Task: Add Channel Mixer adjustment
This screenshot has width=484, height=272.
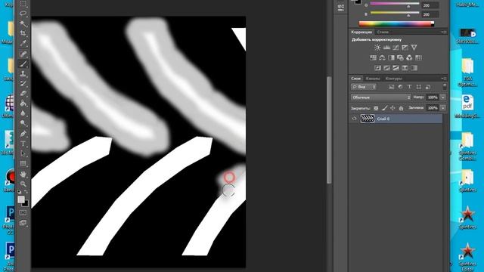Action: pyautogui.click(x=409, y=57)
